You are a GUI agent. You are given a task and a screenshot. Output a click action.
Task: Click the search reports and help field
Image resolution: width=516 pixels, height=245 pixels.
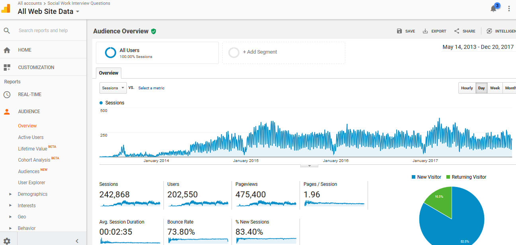(x=43, y=31)
